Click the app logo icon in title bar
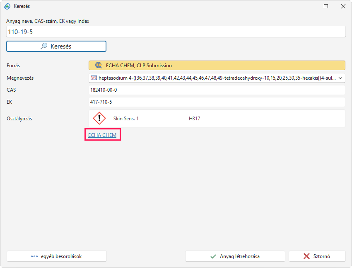The height and width of the screenshot is (268, 352). (x=7, y=6)
